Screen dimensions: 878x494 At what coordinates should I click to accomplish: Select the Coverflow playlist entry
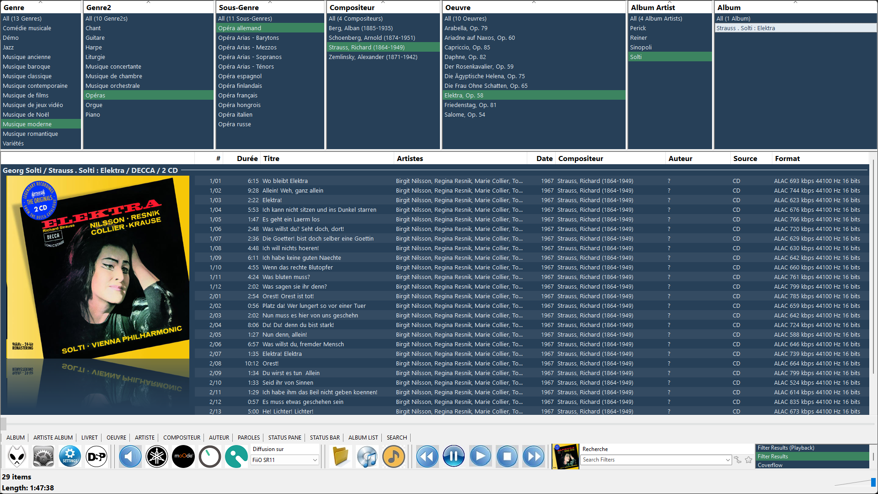click(812, 465)
